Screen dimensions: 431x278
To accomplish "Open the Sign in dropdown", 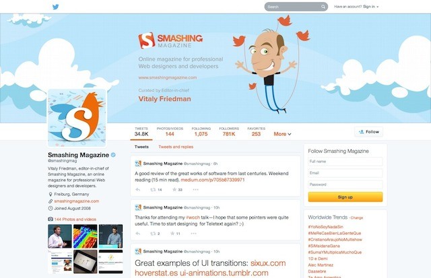I will (x=370, y=7).
